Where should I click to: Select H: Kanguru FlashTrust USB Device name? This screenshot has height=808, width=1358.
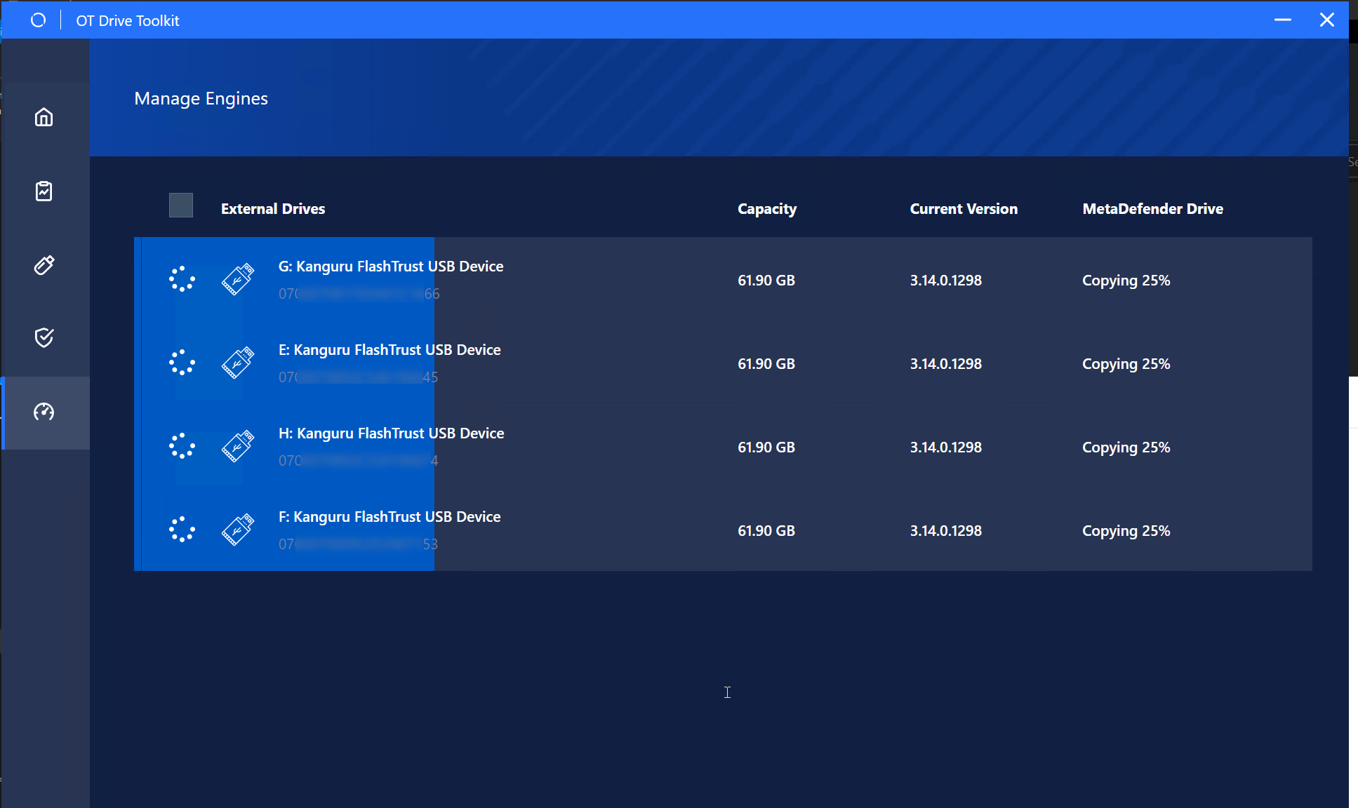392,433
